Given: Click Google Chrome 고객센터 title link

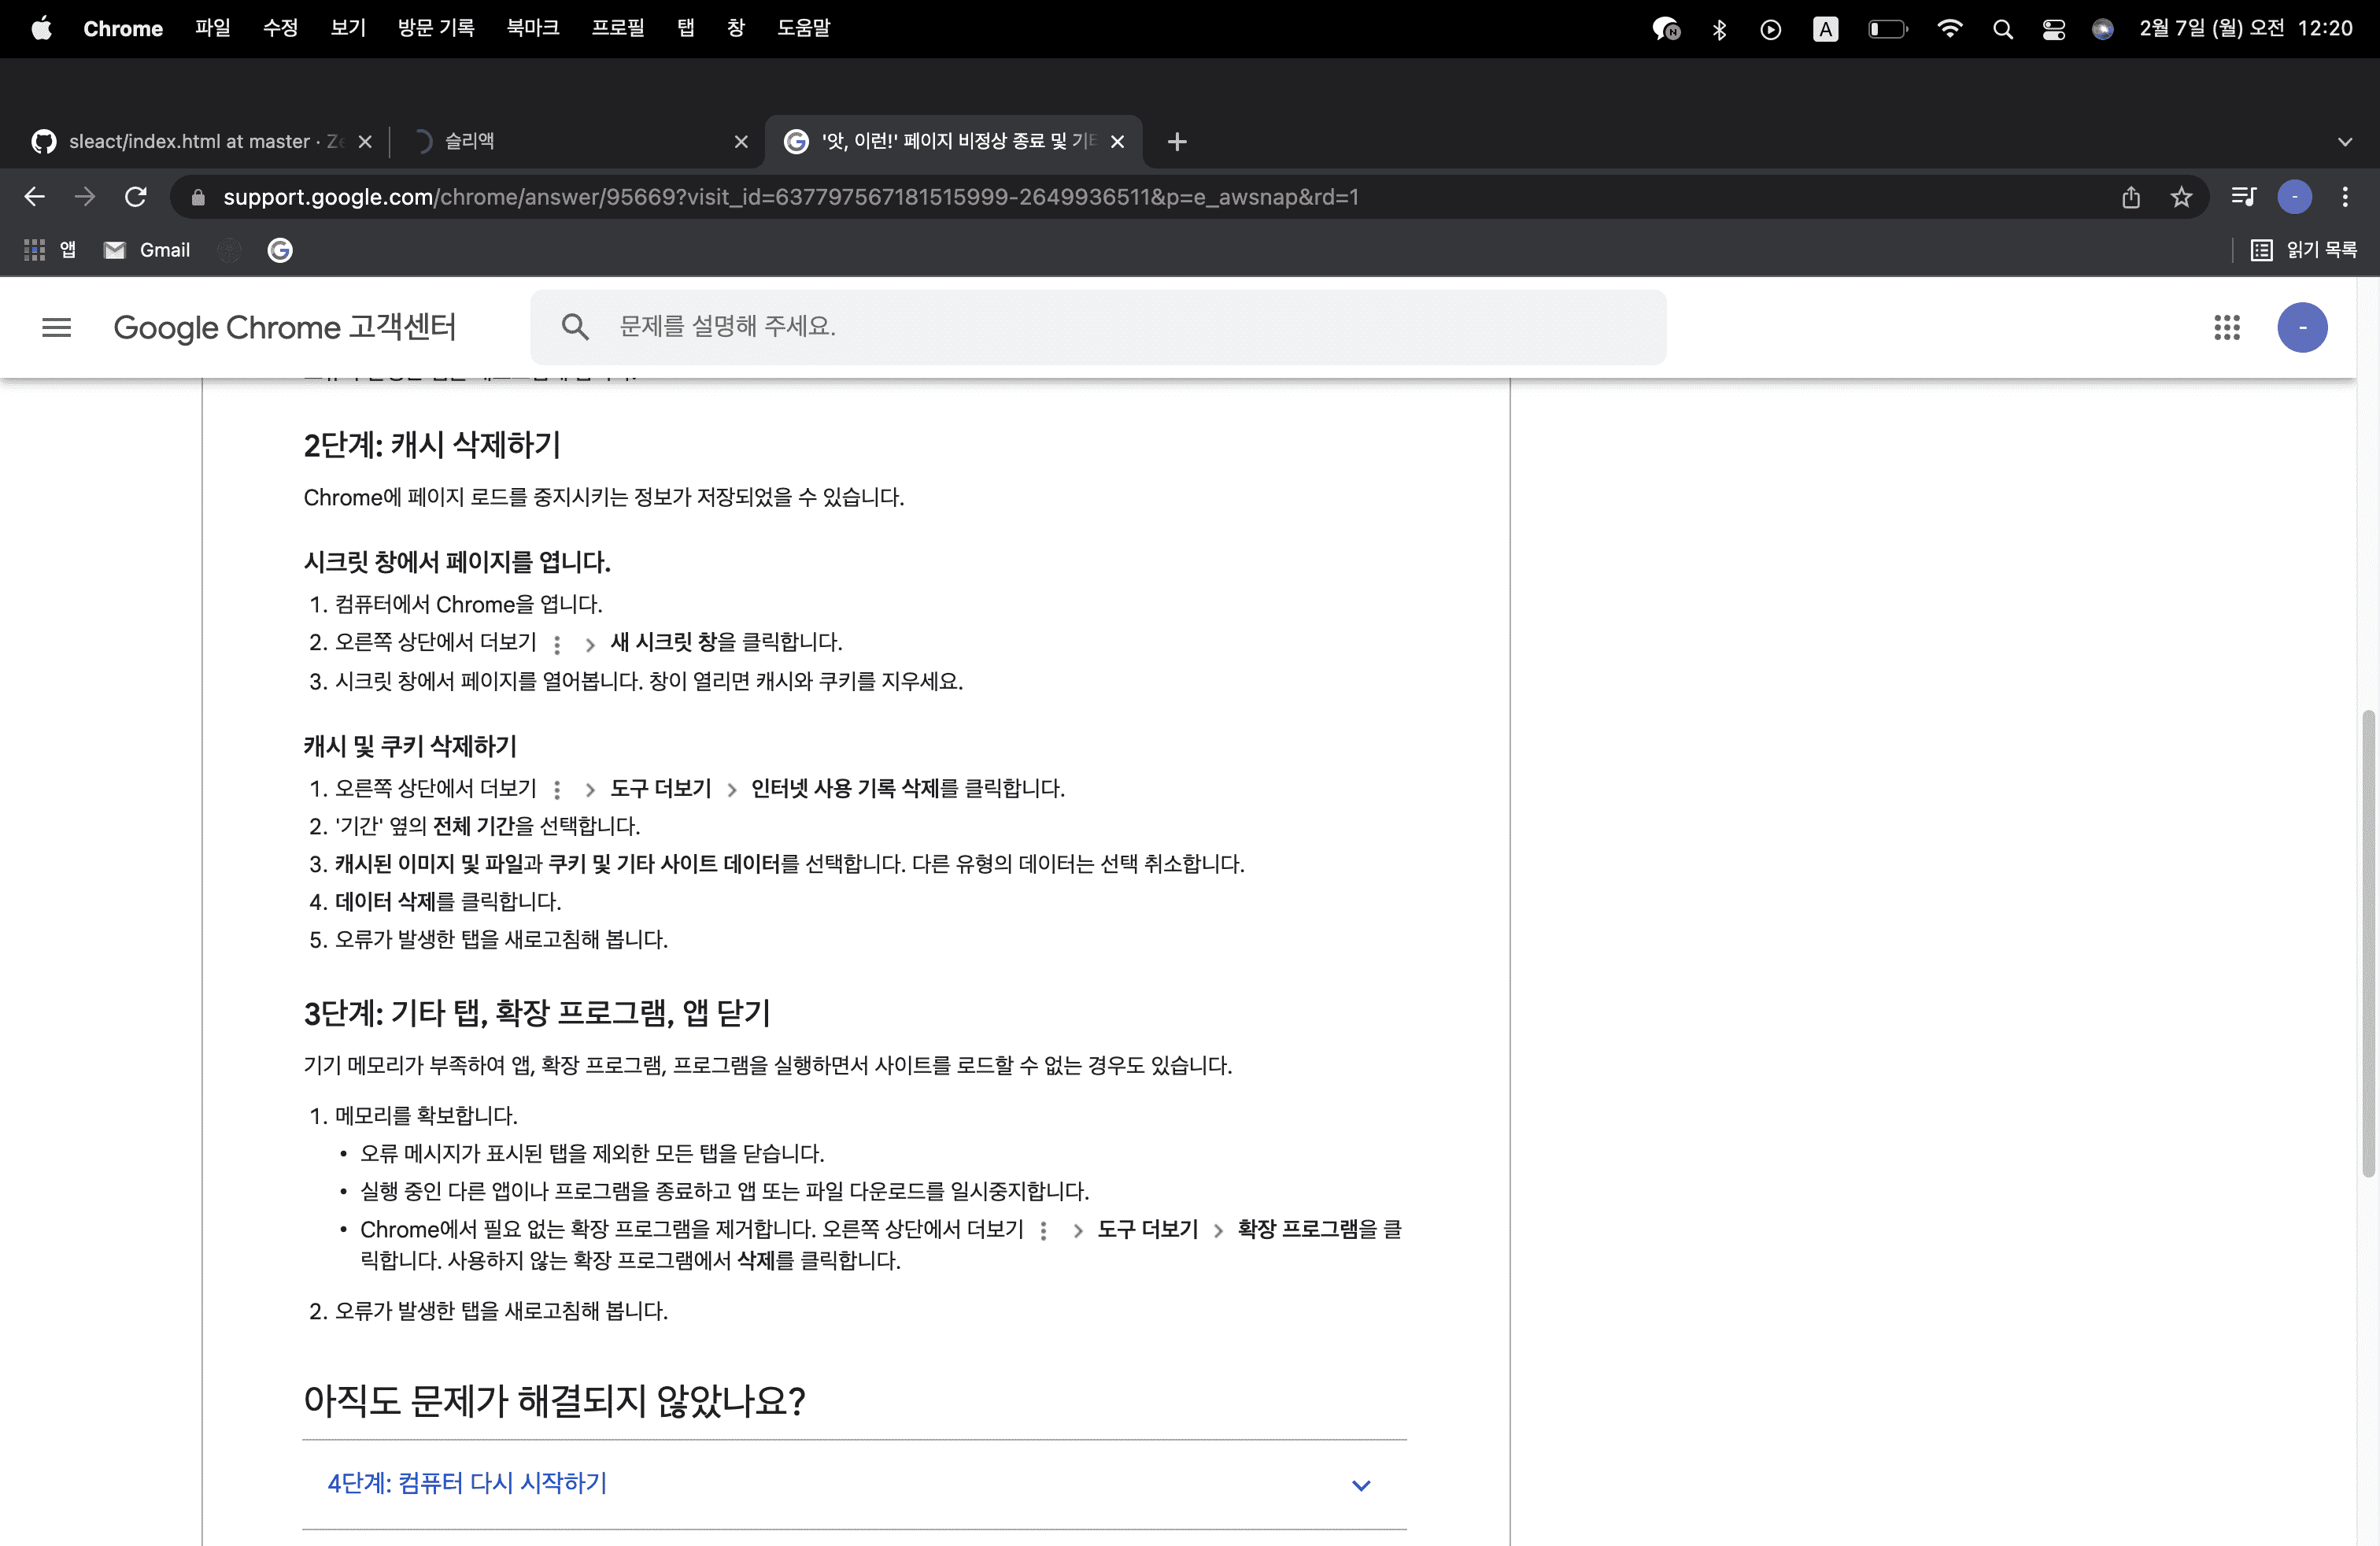Looking at the screenshot, I should point(285,327).
